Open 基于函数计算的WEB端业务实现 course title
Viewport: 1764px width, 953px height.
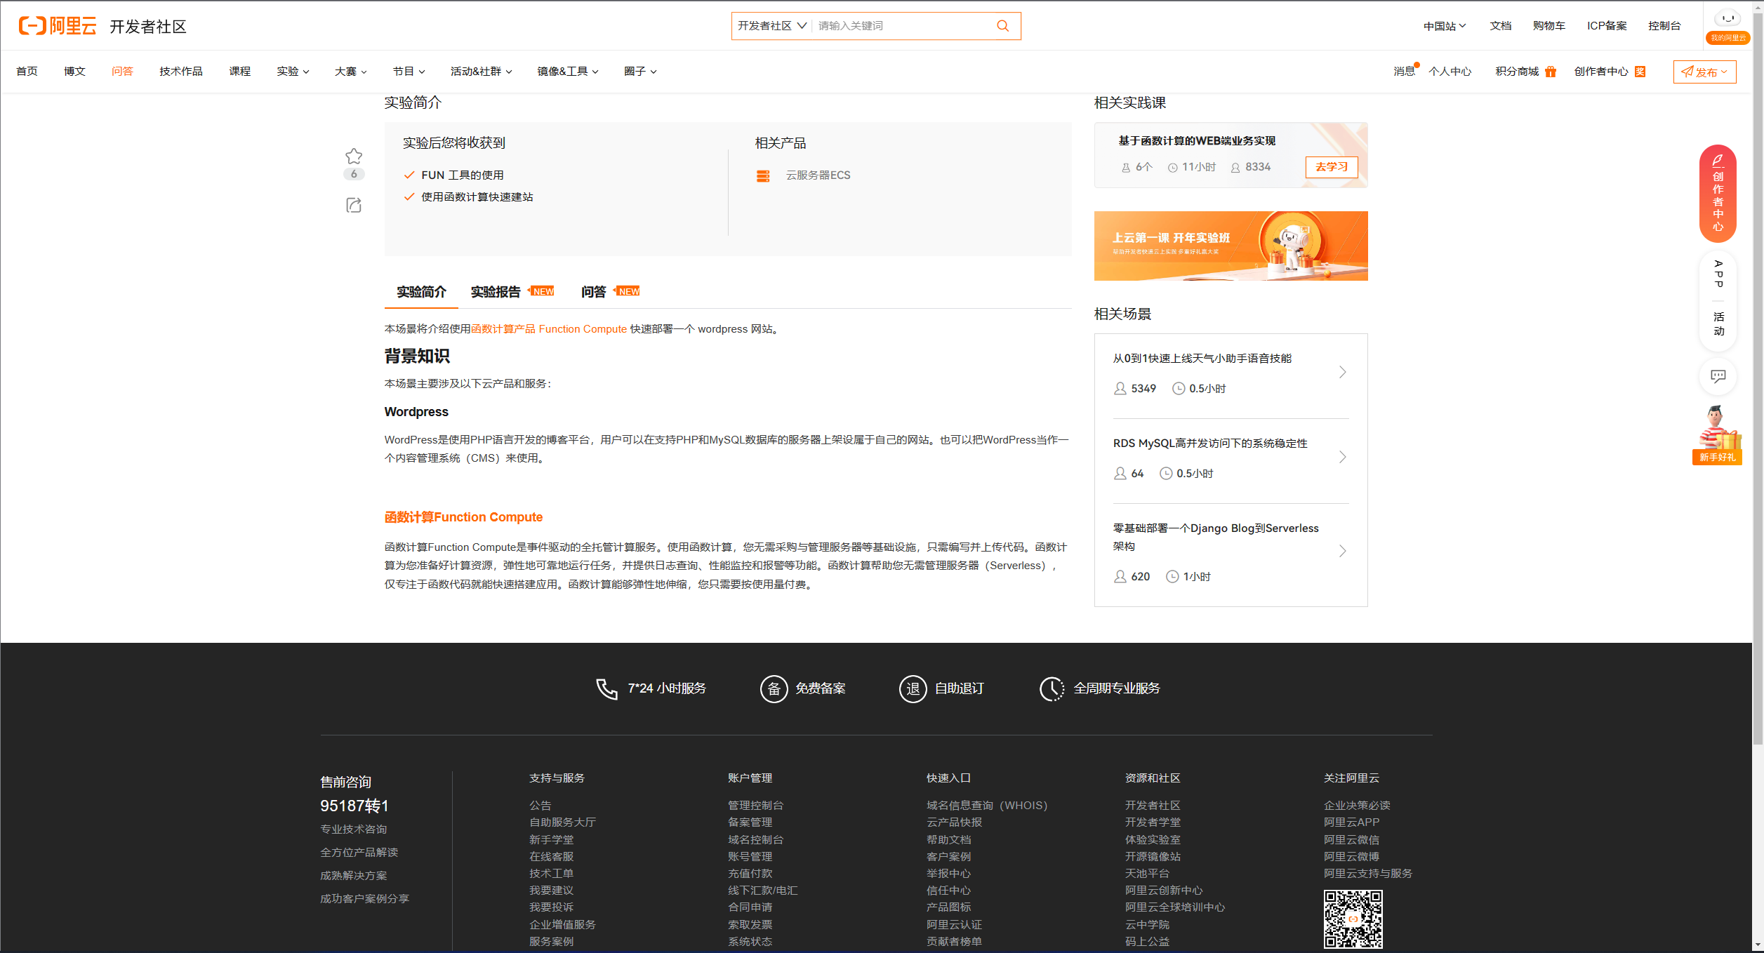pos(1196,141)
